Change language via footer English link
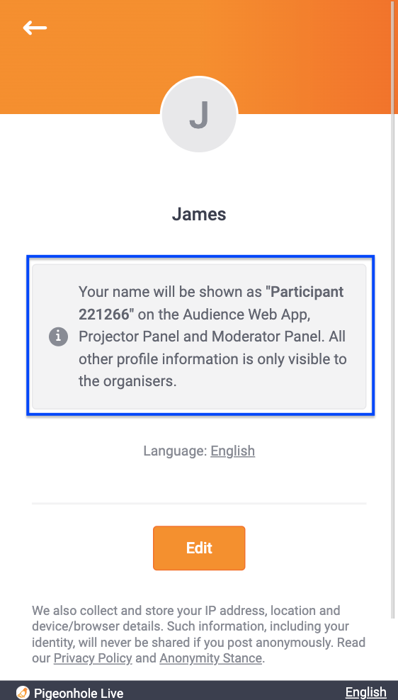This screenshot has width=398, height=700. (x=366, y=692)
